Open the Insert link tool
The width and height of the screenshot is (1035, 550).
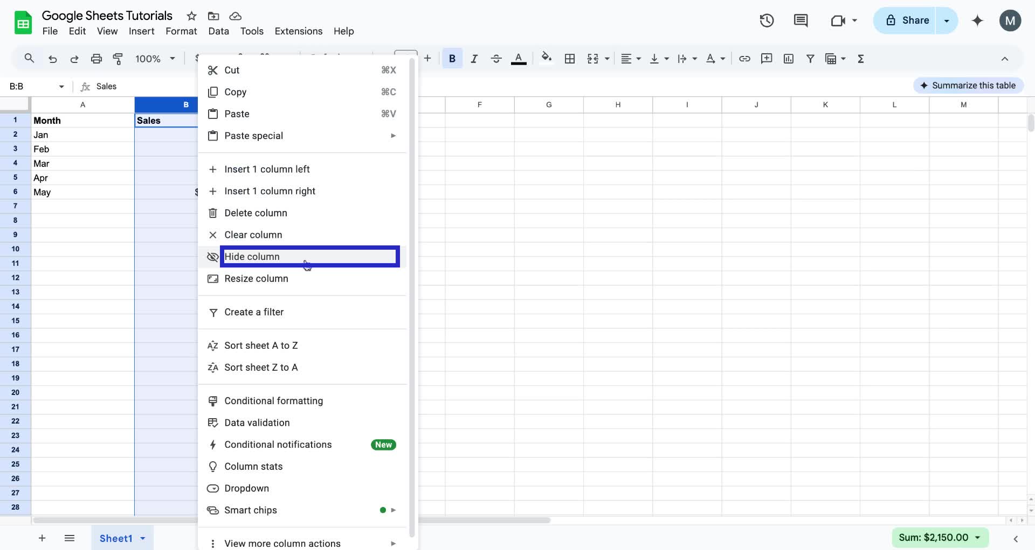[745, 59]
